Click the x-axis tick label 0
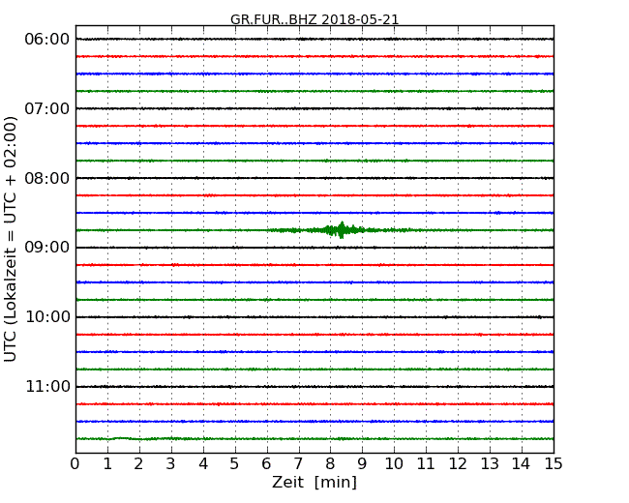 pyautogui.click(x=75, y=464)
